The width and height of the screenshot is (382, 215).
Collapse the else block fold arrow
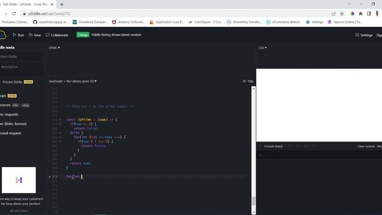pos(60,133)
